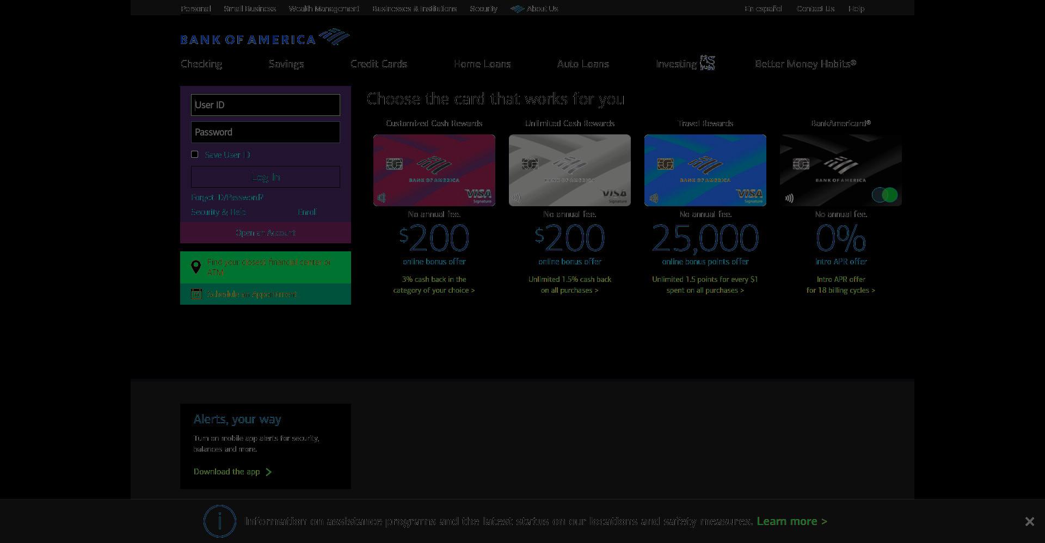
Task: Click the 0% intro APR offer
Action: [841, 244]
